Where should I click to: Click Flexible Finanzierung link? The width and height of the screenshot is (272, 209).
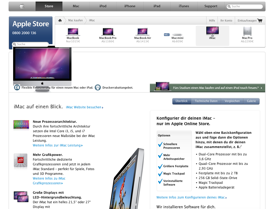pos(57,88)
